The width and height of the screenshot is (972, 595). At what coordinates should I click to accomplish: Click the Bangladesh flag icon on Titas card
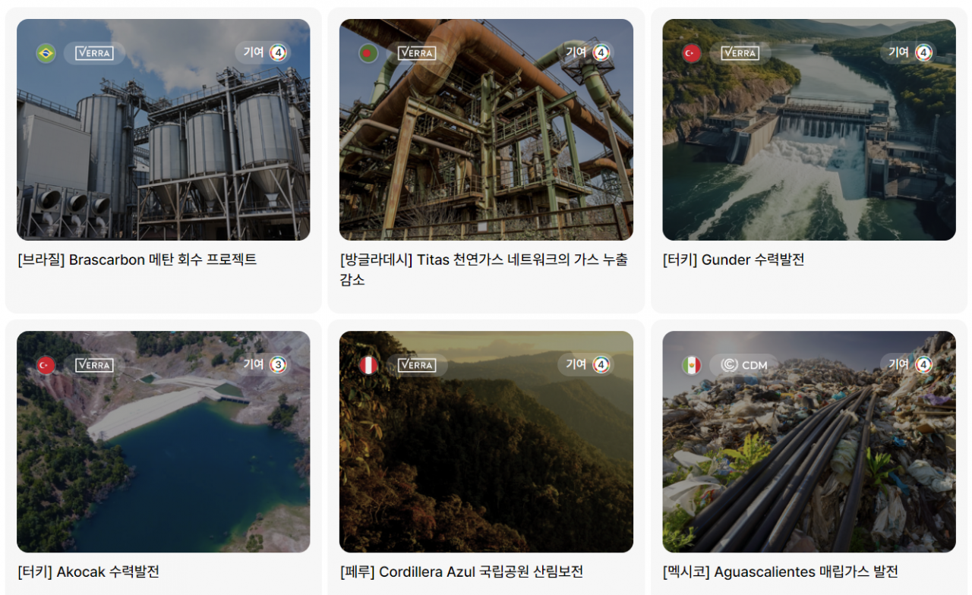[x=368, y=53]
